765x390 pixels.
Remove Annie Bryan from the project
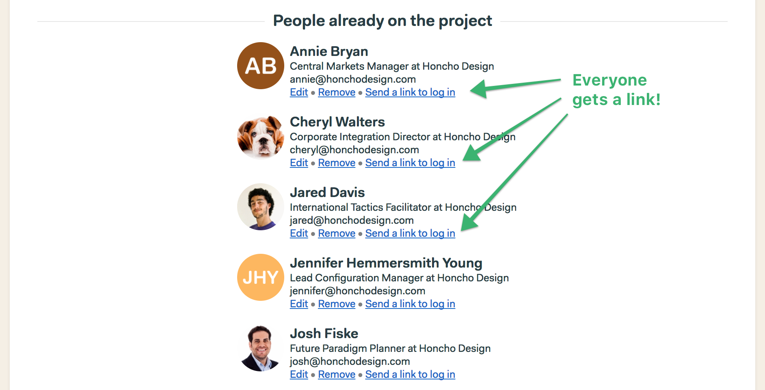tap(337, 92)
